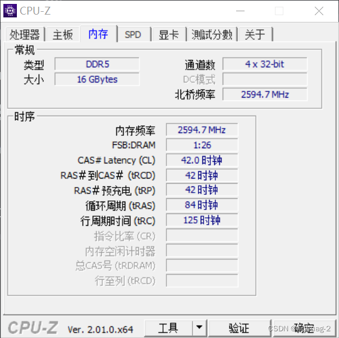
Task: Click the 验证 button
Action: coord(239,328)
